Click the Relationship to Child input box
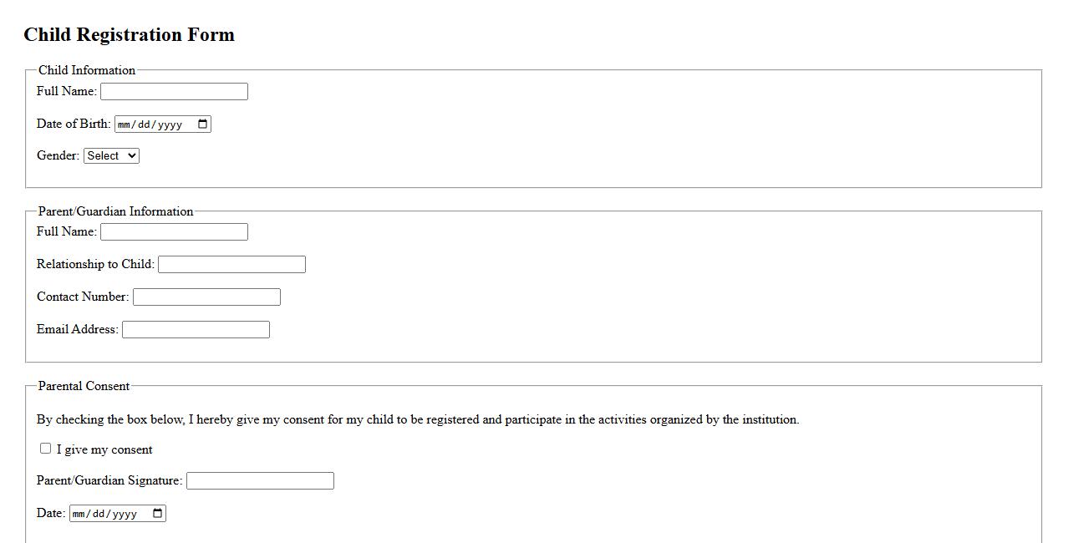Viewport: 1068px width, 543px height. [231, 265]
